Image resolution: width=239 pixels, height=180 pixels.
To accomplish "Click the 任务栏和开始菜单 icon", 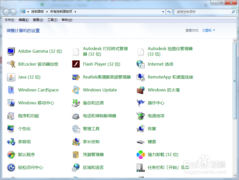I will (141, 168).
